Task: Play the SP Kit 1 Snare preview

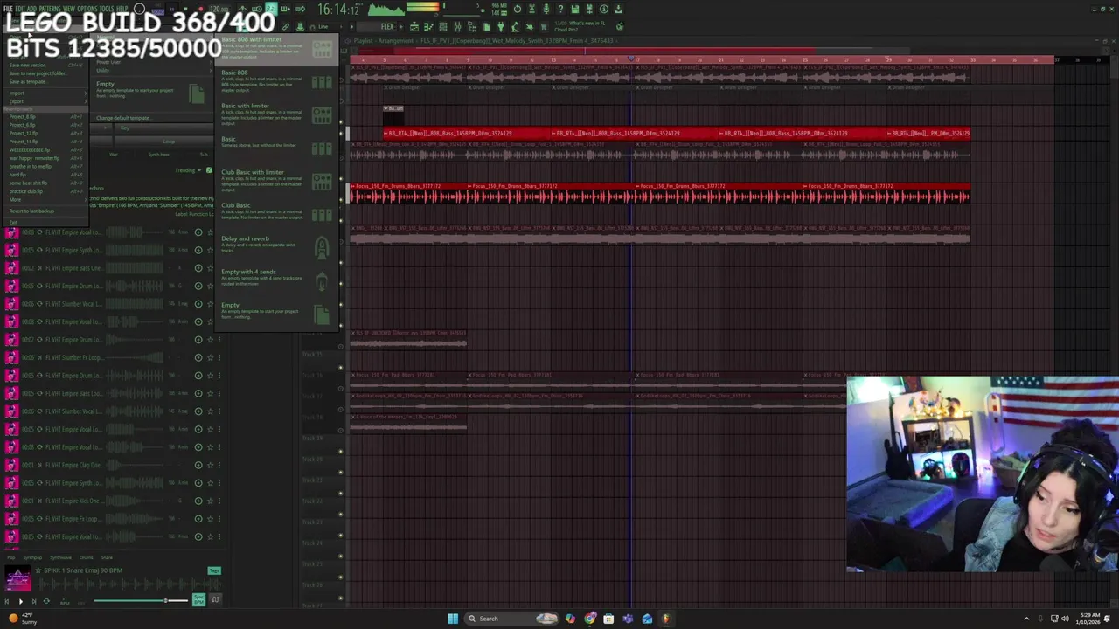Action: pos(21,601)
